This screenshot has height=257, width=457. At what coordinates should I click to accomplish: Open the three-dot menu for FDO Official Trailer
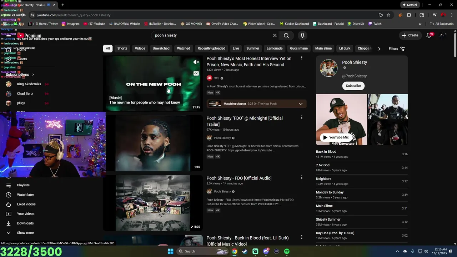click(302, 117)
